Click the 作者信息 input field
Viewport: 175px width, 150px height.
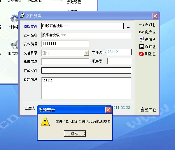point(65,62)
